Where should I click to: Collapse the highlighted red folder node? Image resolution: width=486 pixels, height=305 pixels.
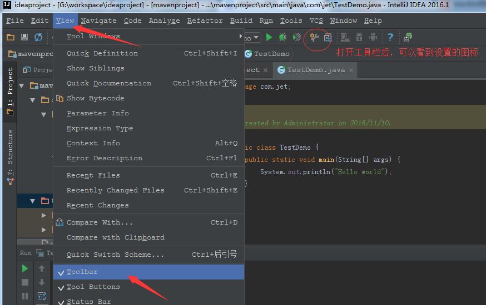(x=33, y=201)
